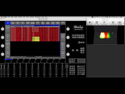Select Move Camera tool in visualiser toolbar

tap(90, 23)
